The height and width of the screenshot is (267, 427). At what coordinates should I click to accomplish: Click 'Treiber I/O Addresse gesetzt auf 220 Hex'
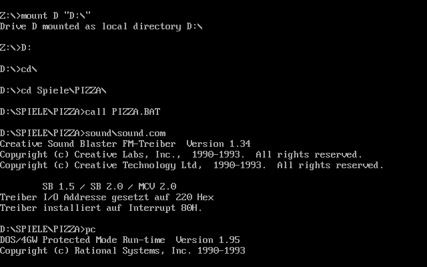pyautogui.click(x=107, y=198)
